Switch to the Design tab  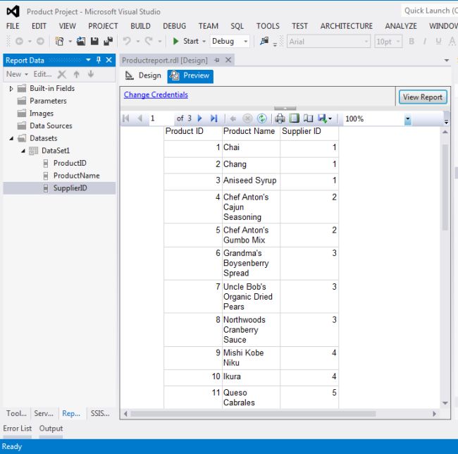[x=143, y=76]
